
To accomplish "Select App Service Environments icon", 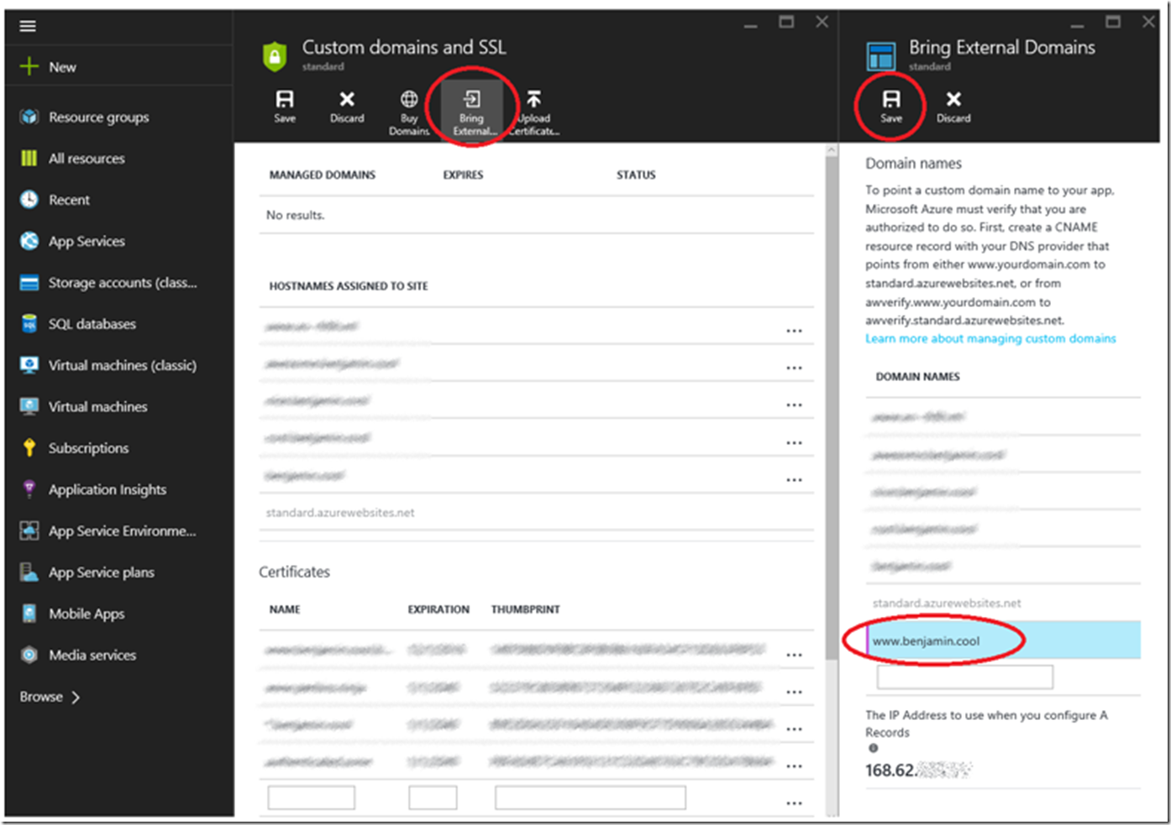I will pyautogui.click(x=29, y=530).
